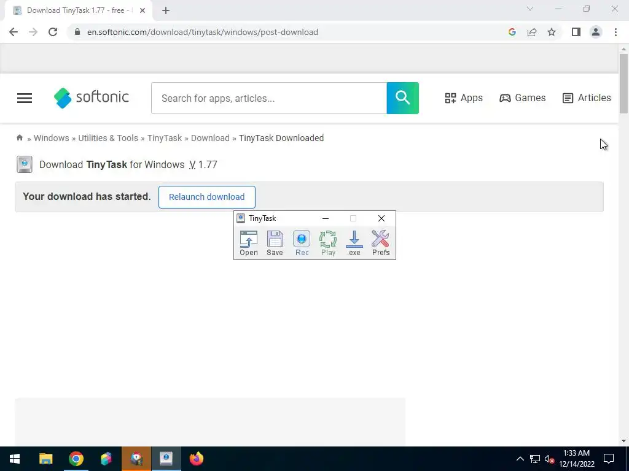Open the Chrome profile icon

[x=596, y=32]
